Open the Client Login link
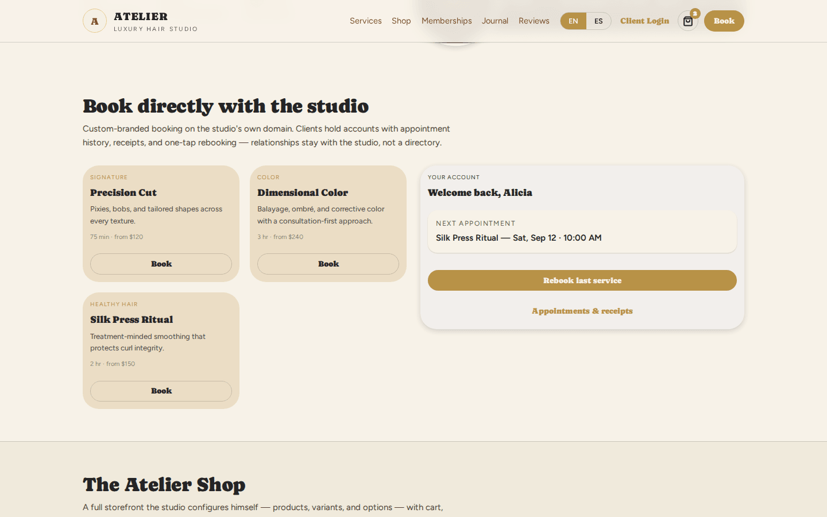This screenshot has height=517, width=827. point(644,21)
